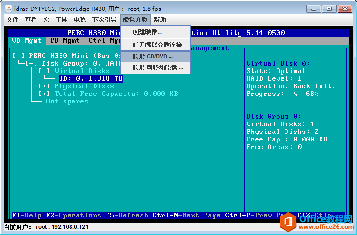Minimize the iDRAC console window

click(313, 9)
